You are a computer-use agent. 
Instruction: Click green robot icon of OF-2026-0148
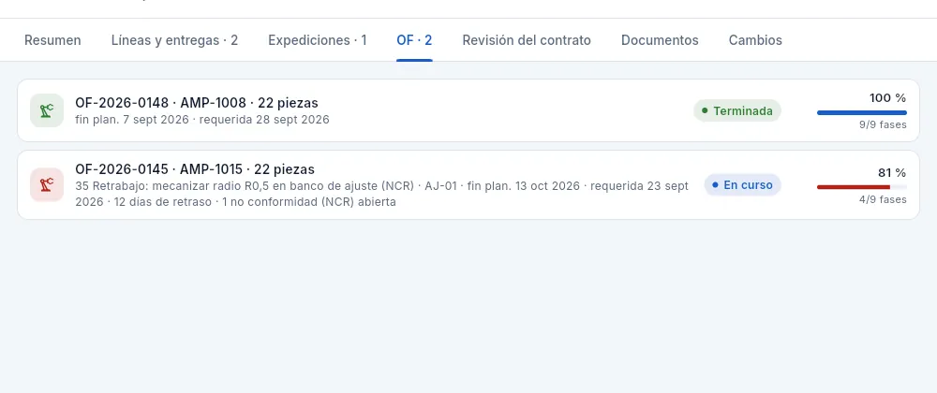tap(47, 110)
